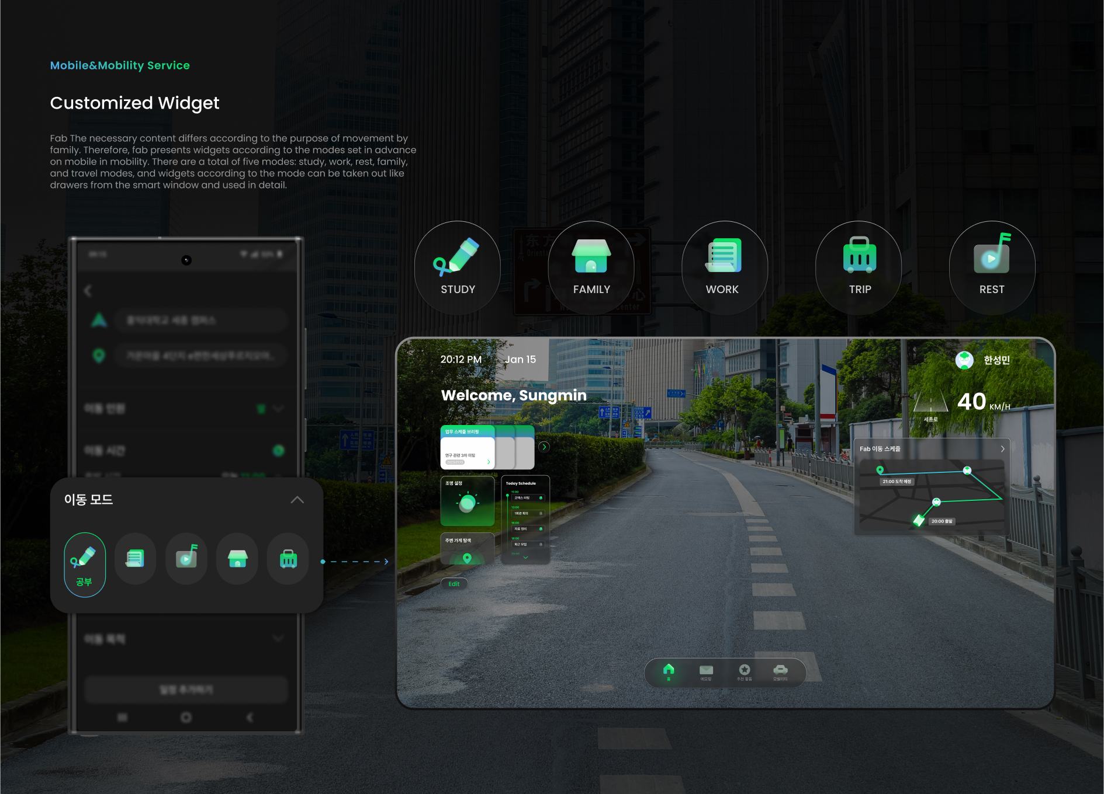Open the user profile avatar beside 한성민

[964, 360]
